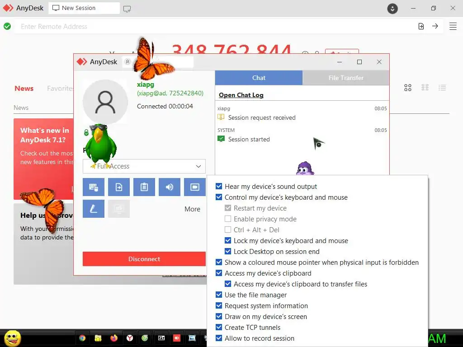
Task: Open Chrome from the taskbar
Action: coord(82,338)
